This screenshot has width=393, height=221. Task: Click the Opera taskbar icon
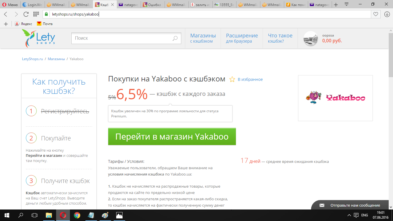63,215
